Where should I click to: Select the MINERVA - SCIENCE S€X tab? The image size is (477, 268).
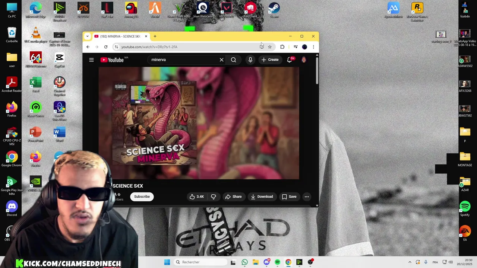pos(120,36)
